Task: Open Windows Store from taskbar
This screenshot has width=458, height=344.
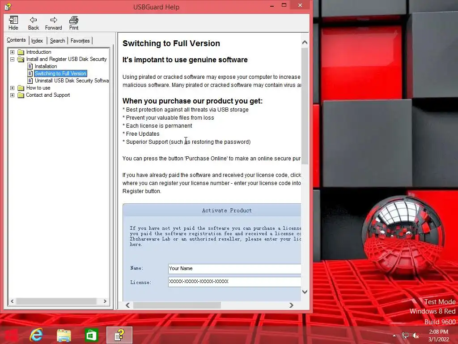Action: (x=91, y=335)
